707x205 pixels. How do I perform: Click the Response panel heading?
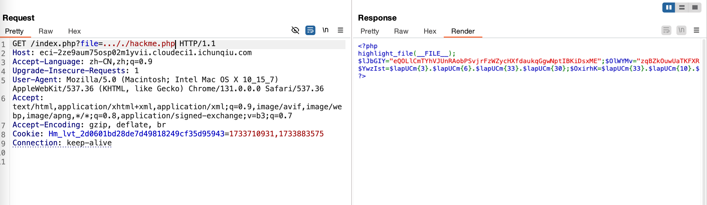[377, 18]
